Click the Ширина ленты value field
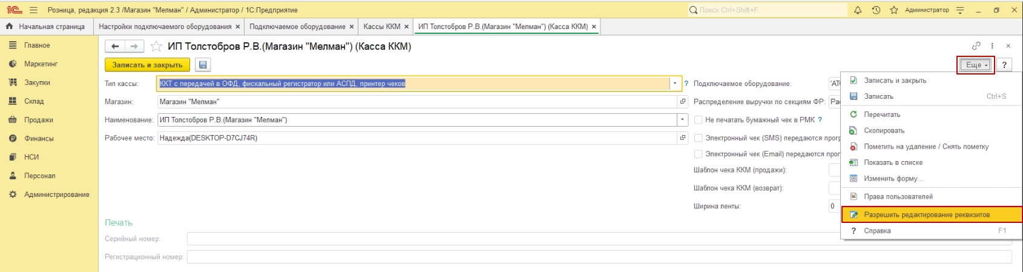Viewport: 1023px width, 272px height. click(x=835, y=206)
